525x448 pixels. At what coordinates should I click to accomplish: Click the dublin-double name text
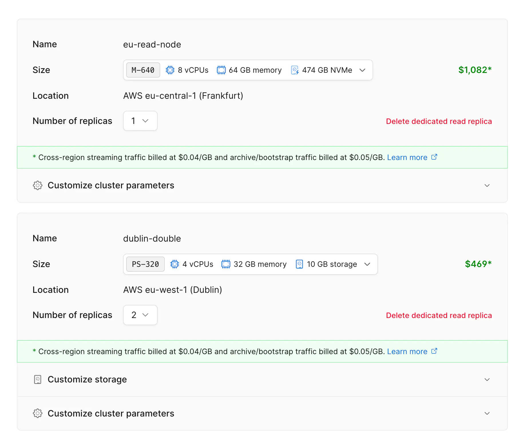[x=152, y=239]
